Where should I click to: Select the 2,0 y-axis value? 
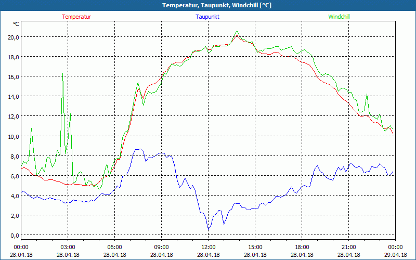[15, 216]
